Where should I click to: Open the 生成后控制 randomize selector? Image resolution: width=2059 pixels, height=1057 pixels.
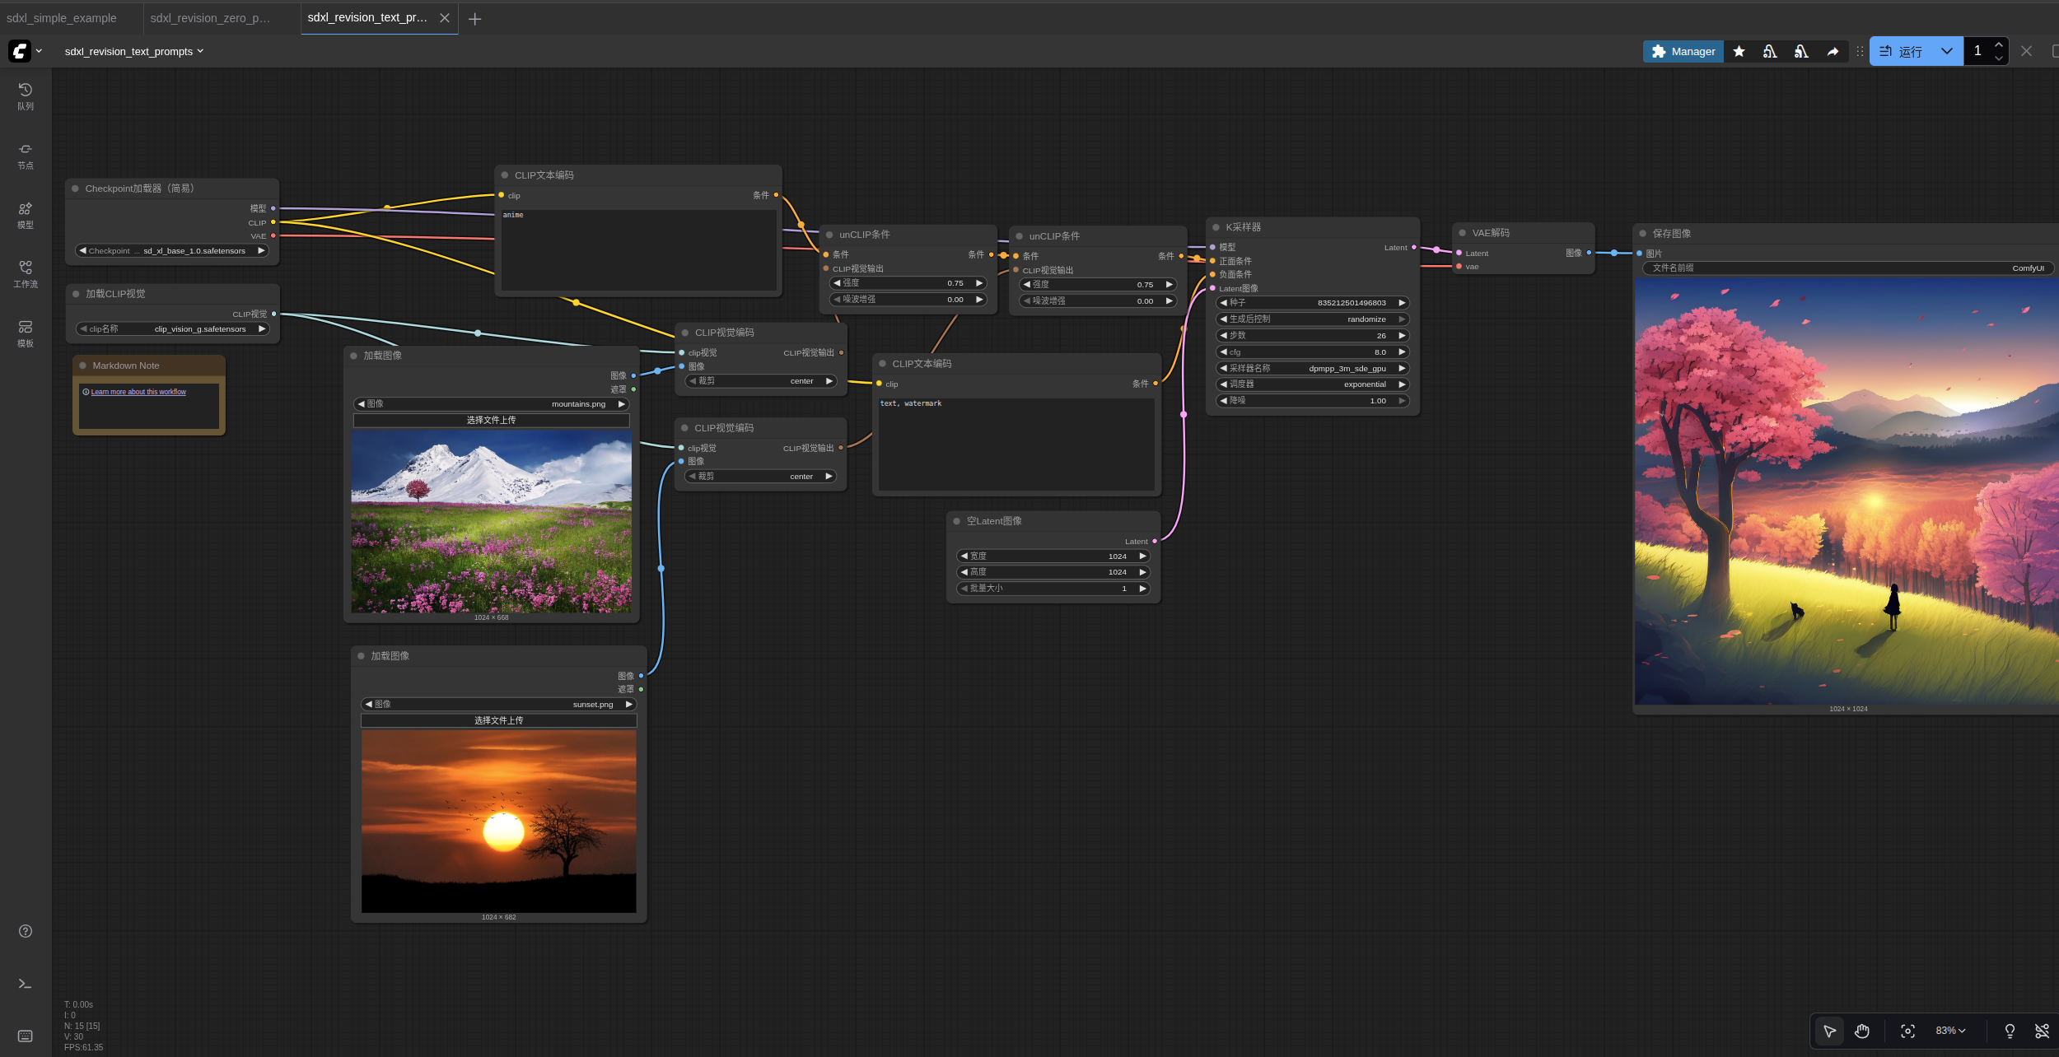pyautogui.click(x=1313, y=319)
